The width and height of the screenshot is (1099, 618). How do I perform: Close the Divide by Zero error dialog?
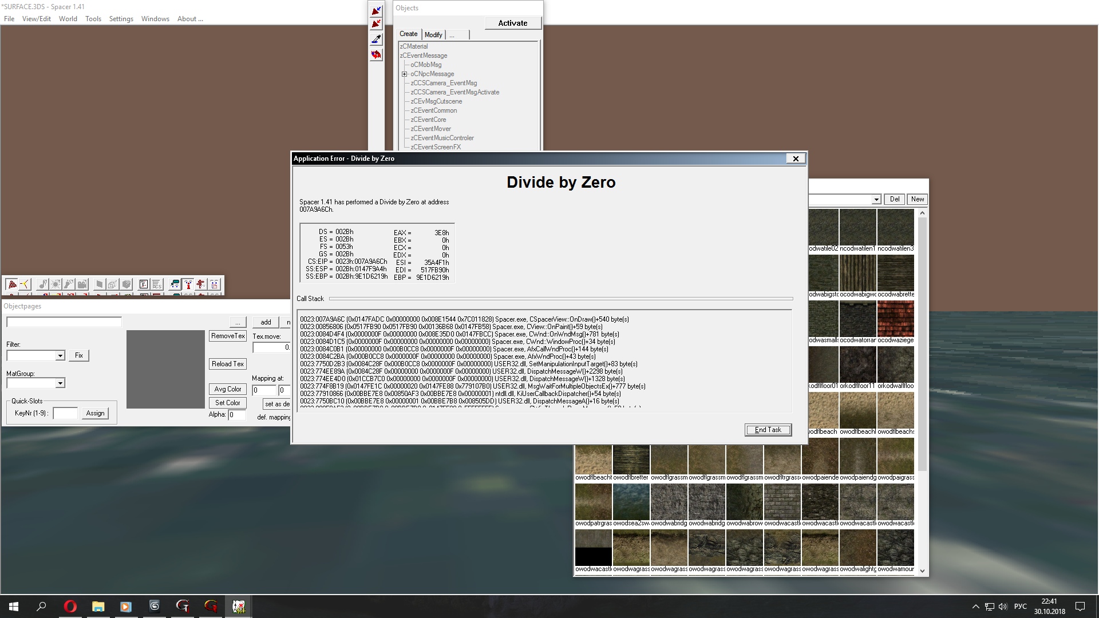pyautogui.click(x=796, y=159)
